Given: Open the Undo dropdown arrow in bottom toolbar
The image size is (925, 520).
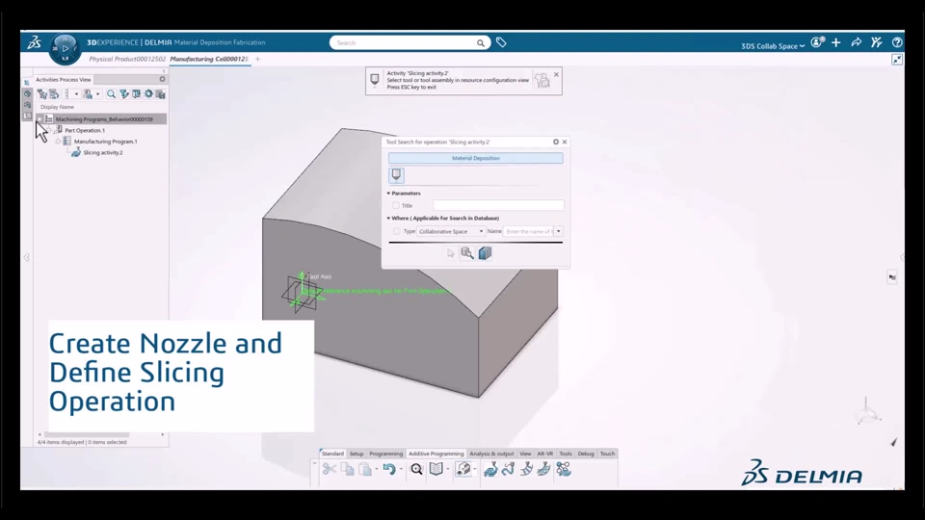Looking at the screenshot, I should click(401, 469).
